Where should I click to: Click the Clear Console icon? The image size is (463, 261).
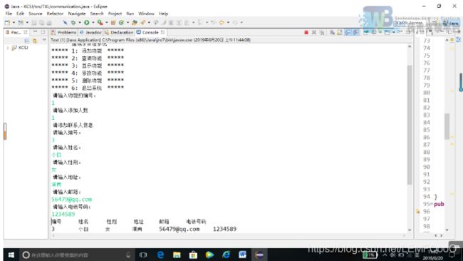point(332,33)
